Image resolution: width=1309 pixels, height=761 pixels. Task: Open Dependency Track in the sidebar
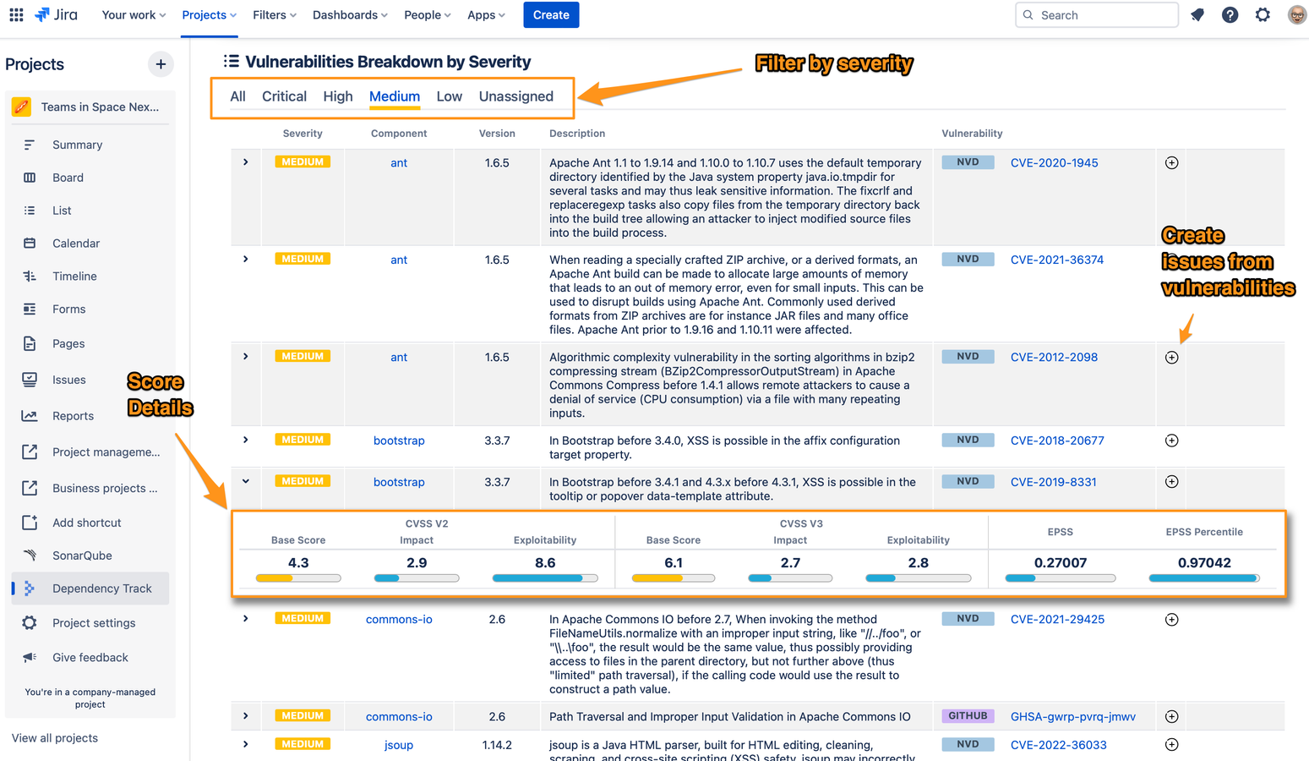pyautogui.click(x=90, y=589)
